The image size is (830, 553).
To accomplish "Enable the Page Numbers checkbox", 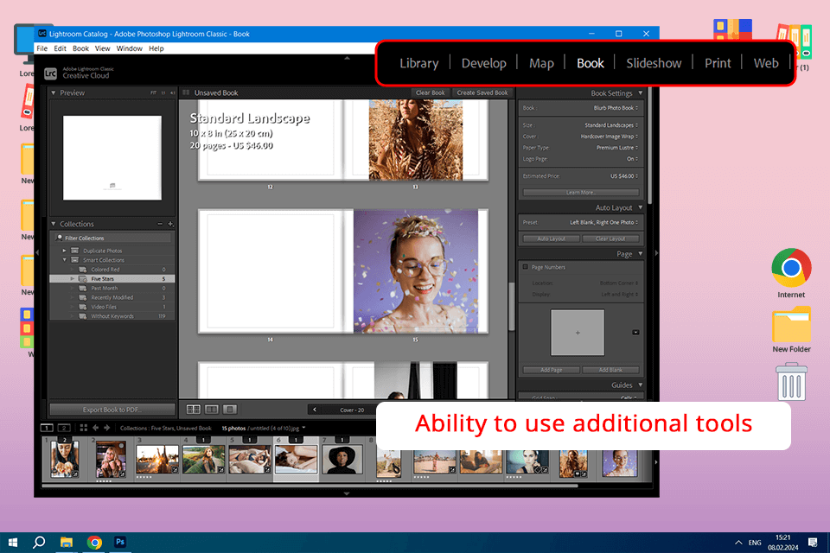I will pos(526,267).
